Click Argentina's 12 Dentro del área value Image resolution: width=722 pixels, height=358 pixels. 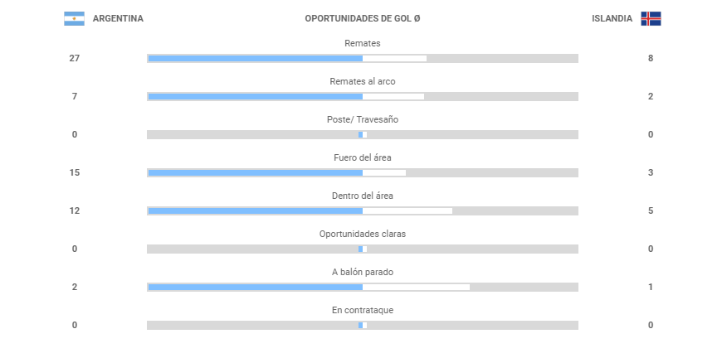tap(75, 210)
